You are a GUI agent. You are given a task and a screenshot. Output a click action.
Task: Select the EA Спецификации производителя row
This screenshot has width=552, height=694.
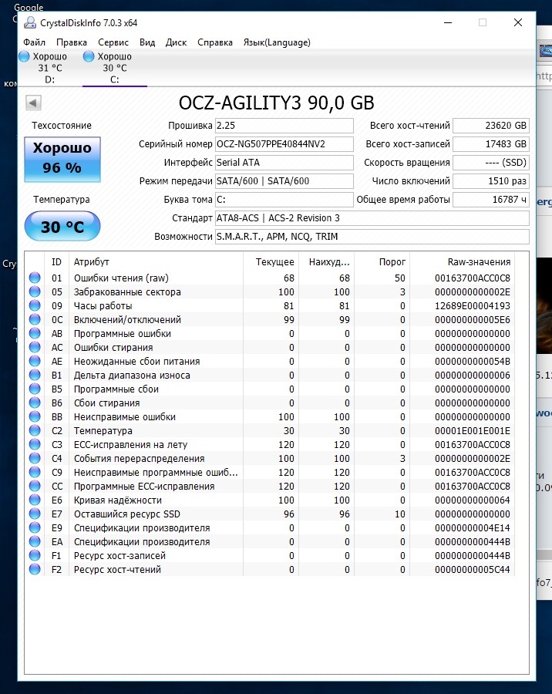click(x=270, y=542)
